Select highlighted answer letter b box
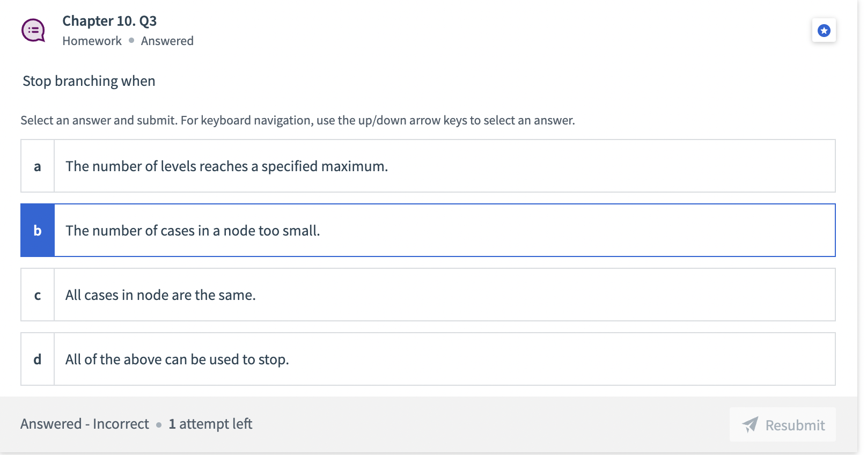 (x=38, y=230)
